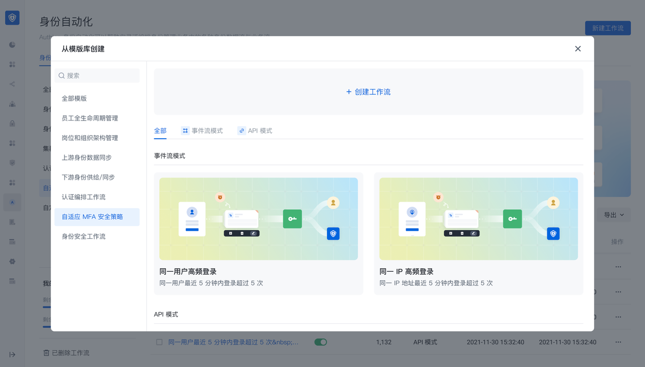Click the gear settings icon in the sidebar
This screenshot has width=645, height=367.
click(12, 261)
